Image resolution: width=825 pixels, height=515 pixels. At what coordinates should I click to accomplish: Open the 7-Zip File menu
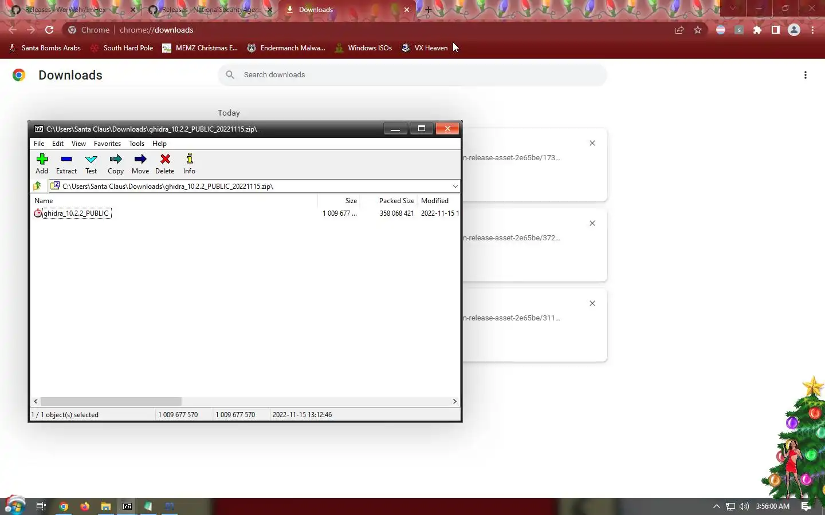[x=39, y=144]
